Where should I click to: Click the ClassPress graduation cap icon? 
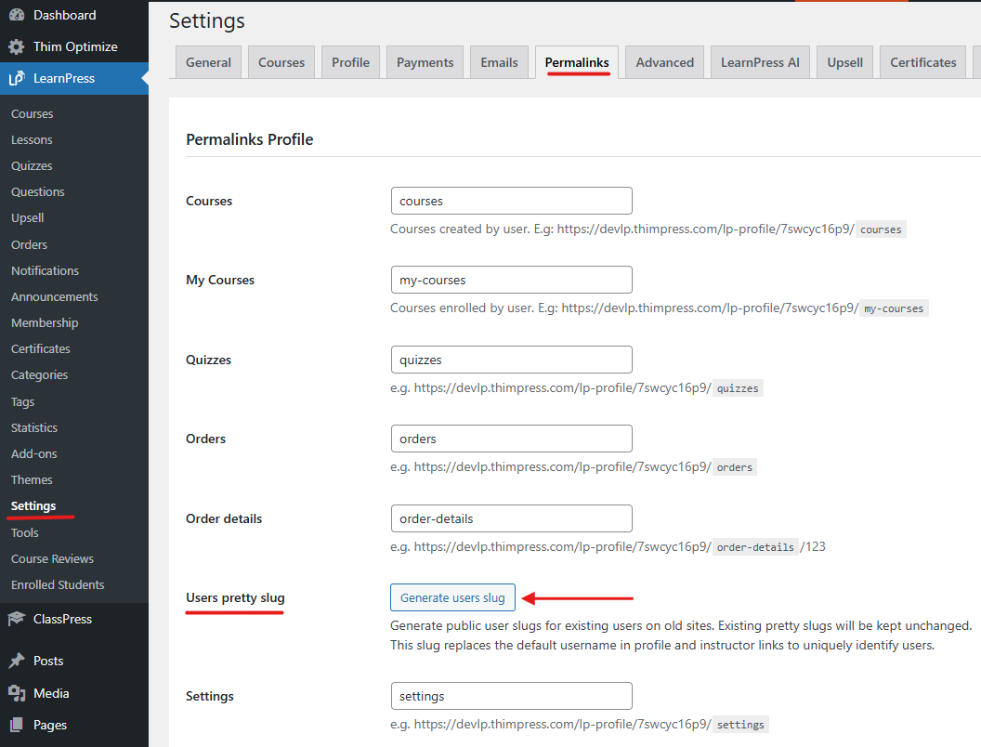click(17, 619)
